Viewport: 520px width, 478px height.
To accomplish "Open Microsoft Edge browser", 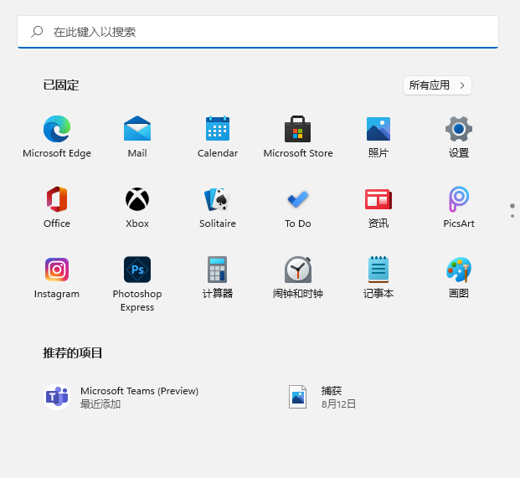I will click(57, 129).
